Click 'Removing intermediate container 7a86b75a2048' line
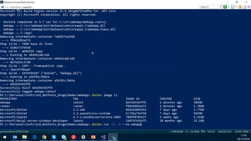Screen dimensions: 251x141 pos(38,36)
